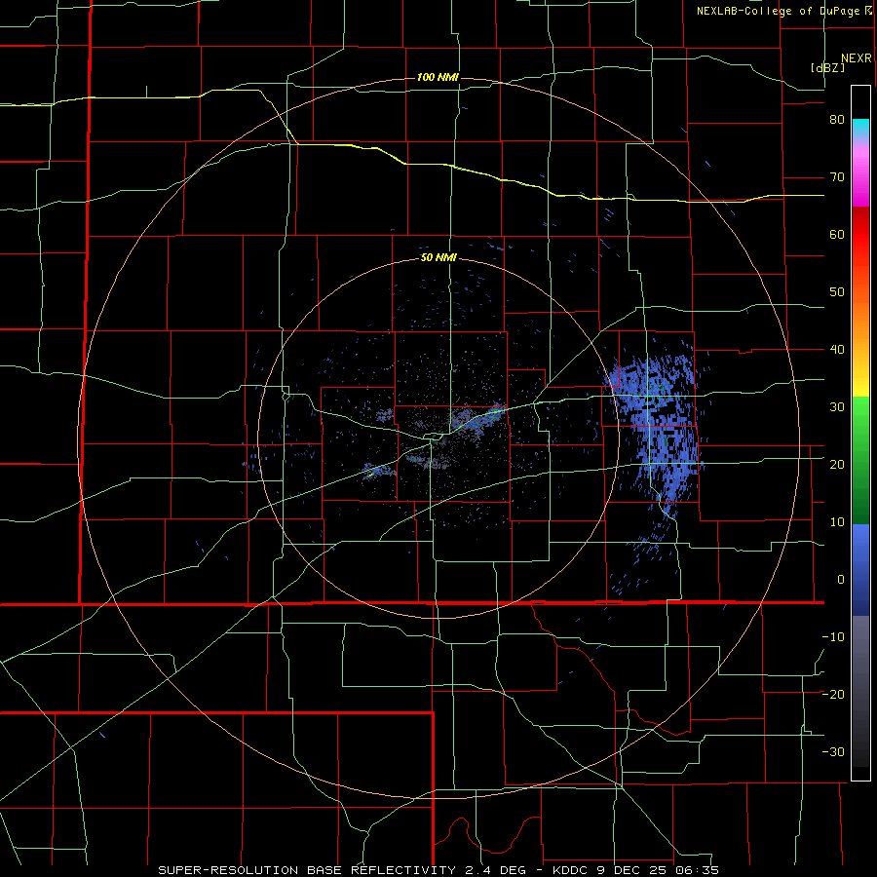877x877 pixels.
Task: Click the [dBZ] unit label
Action: (827, 67)
